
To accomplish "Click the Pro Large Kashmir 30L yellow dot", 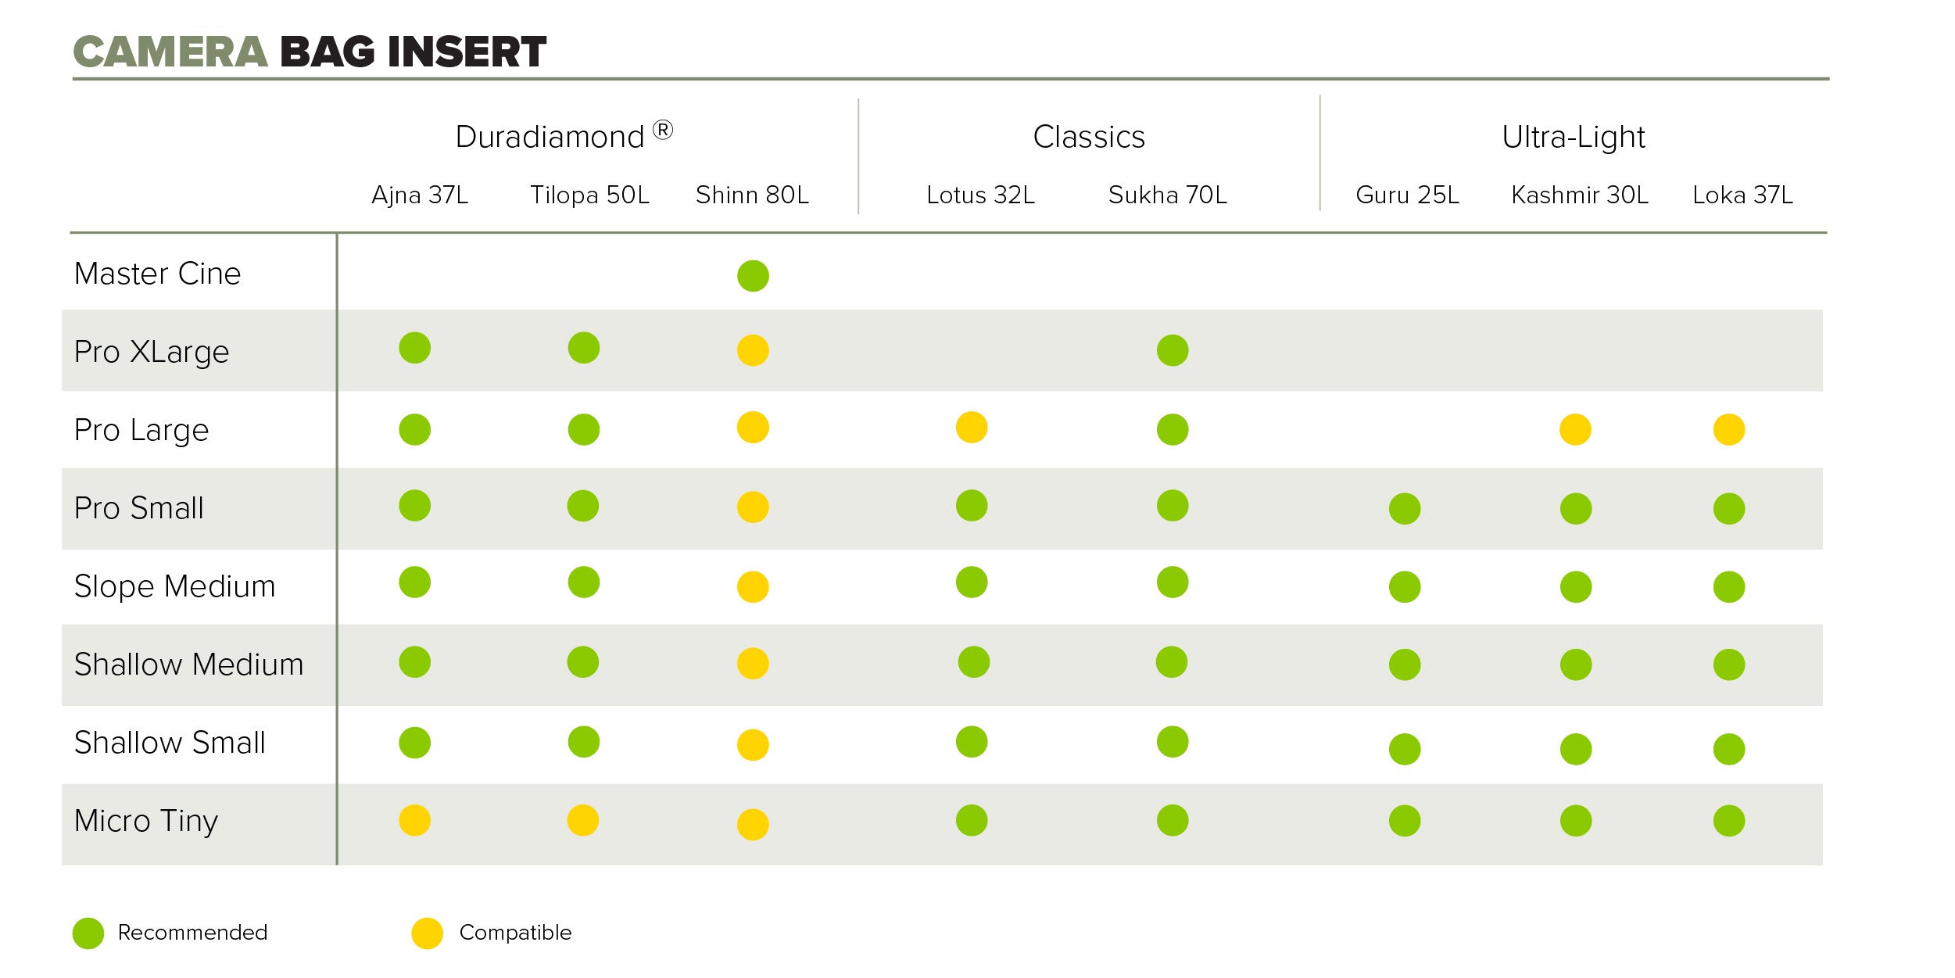I will point(1575,429).
